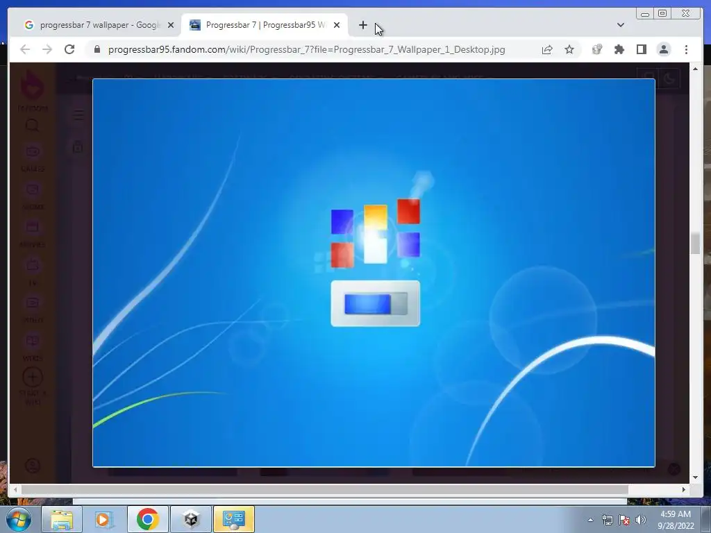The width and height of the screenshot is (711, 533).
Task: Click the horizontal scrollbar left arrow
Action: pos(15,489)
